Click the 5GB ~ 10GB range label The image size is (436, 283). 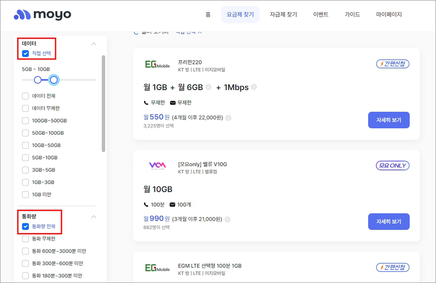click(x=36, y=69)
